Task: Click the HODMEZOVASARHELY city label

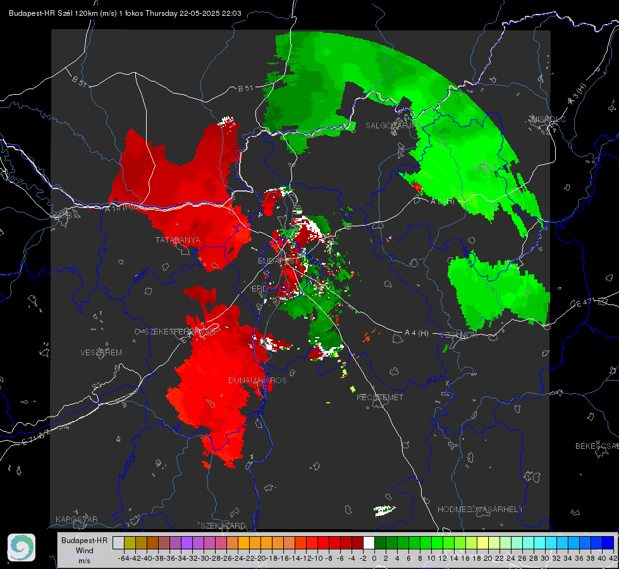Action: [x=480, y=510]
